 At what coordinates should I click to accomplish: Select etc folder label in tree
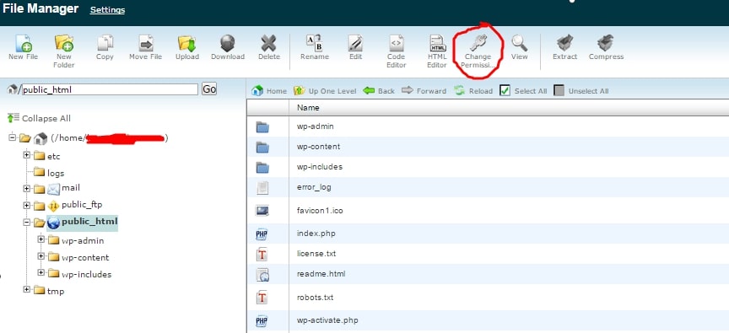[x=53, y=157]
